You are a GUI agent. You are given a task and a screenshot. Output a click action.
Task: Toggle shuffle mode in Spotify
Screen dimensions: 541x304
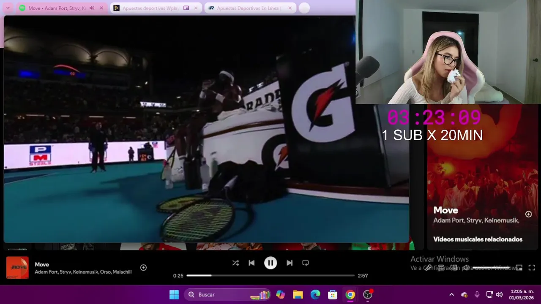[x=235, y=263]
